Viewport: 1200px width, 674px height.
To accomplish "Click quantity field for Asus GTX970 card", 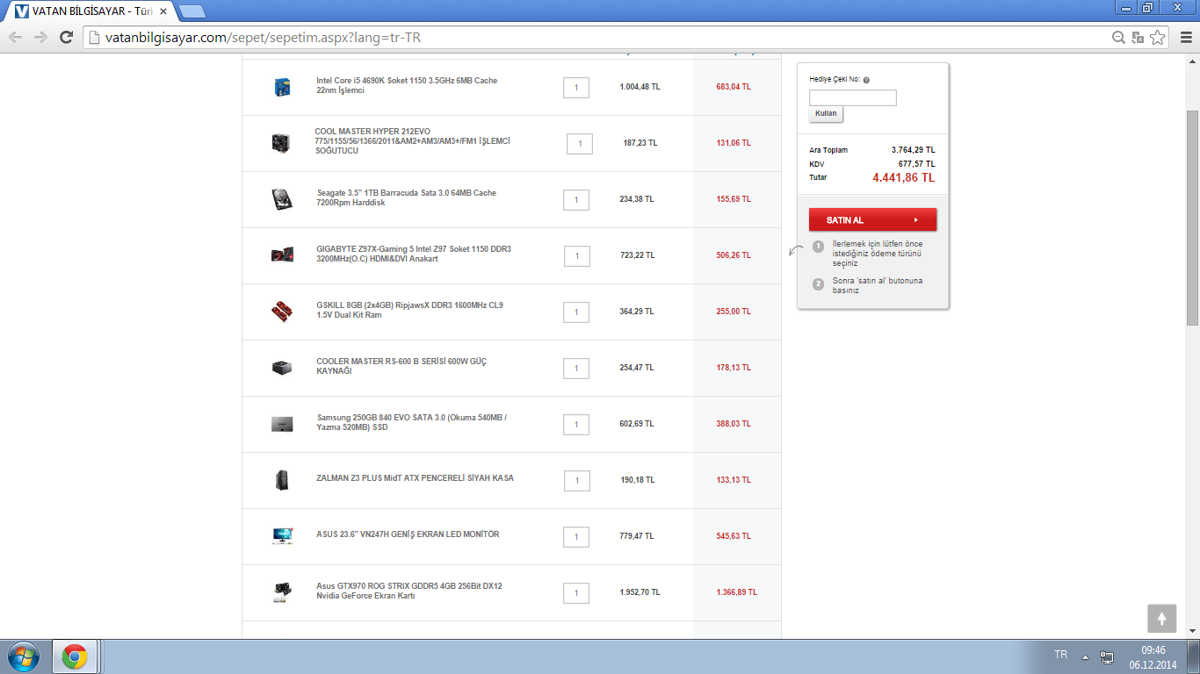I will point(576,593).
